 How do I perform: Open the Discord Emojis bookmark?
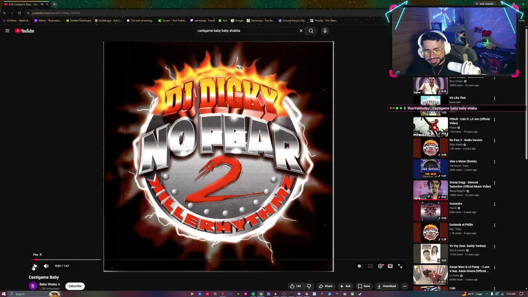click(292, 21)
